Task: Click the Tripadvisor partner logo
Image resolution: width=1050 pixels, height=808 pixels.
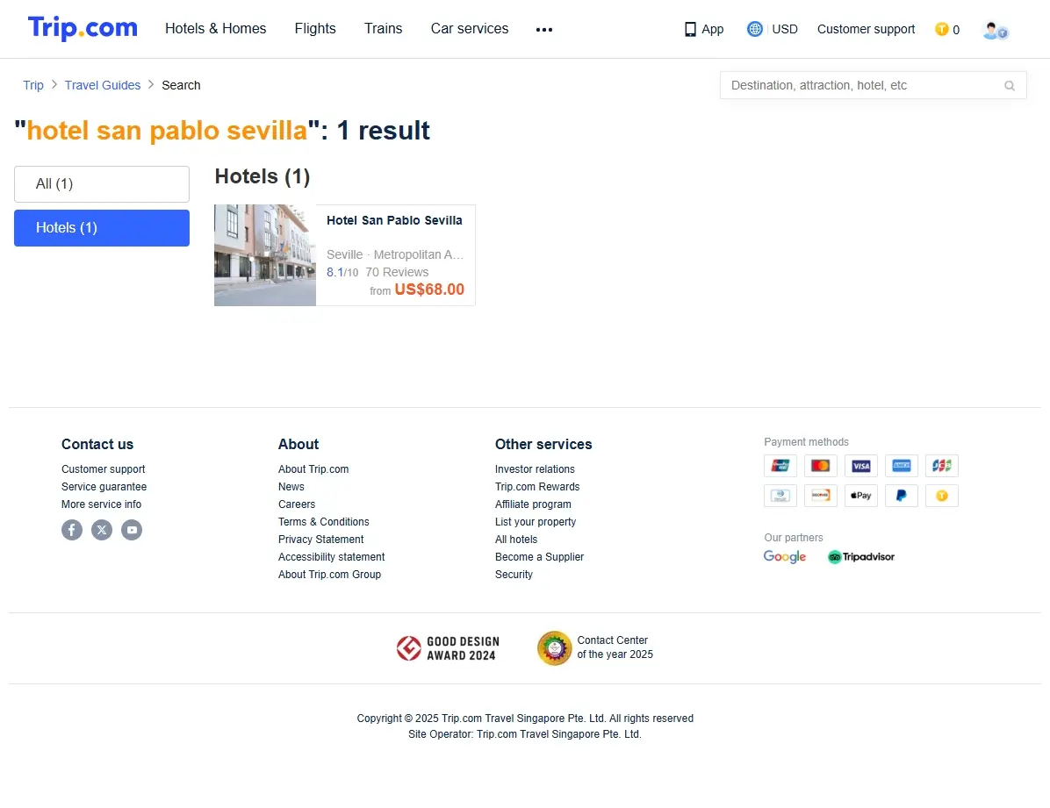Action: 861,557
